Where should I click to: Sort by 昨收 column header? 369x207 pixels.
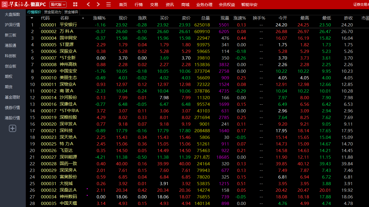point(349,18)
